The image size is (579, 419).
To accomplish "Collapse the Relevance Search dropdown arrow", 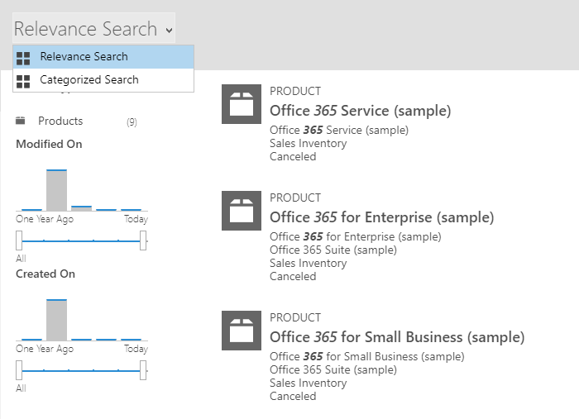I will tap(169, 31).
